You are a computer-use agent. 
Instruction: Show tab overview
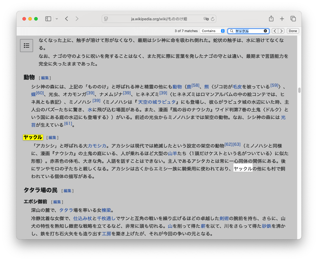[293, 19]
